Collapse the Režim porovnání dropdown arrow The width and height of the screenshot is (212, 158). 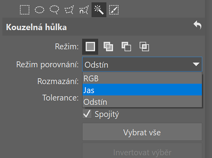tap(196, 64)
